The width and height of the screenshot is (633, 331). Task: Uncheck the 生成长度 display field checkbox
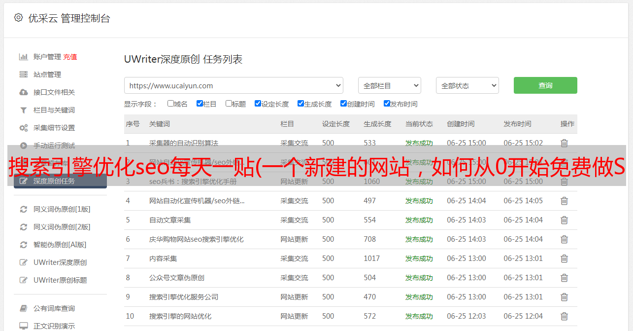300,104
